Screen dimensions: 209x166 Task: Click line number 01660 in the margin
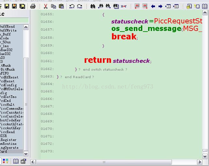click(47, 53)
